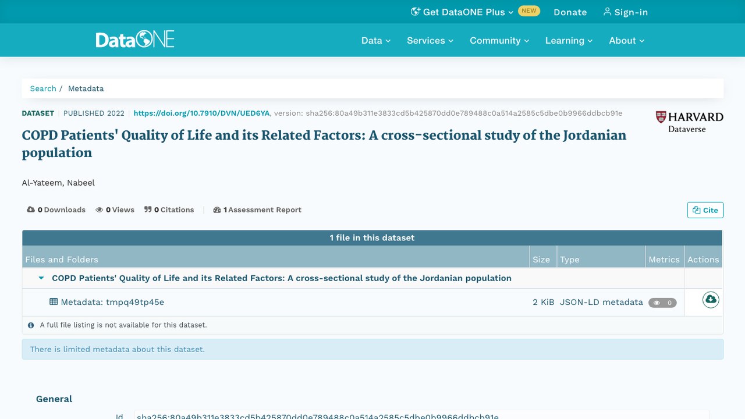This screenshot has height=419, width=745.
Task: Click the globe icon next to Get DataONE Plus
Action: pos(416,12)
